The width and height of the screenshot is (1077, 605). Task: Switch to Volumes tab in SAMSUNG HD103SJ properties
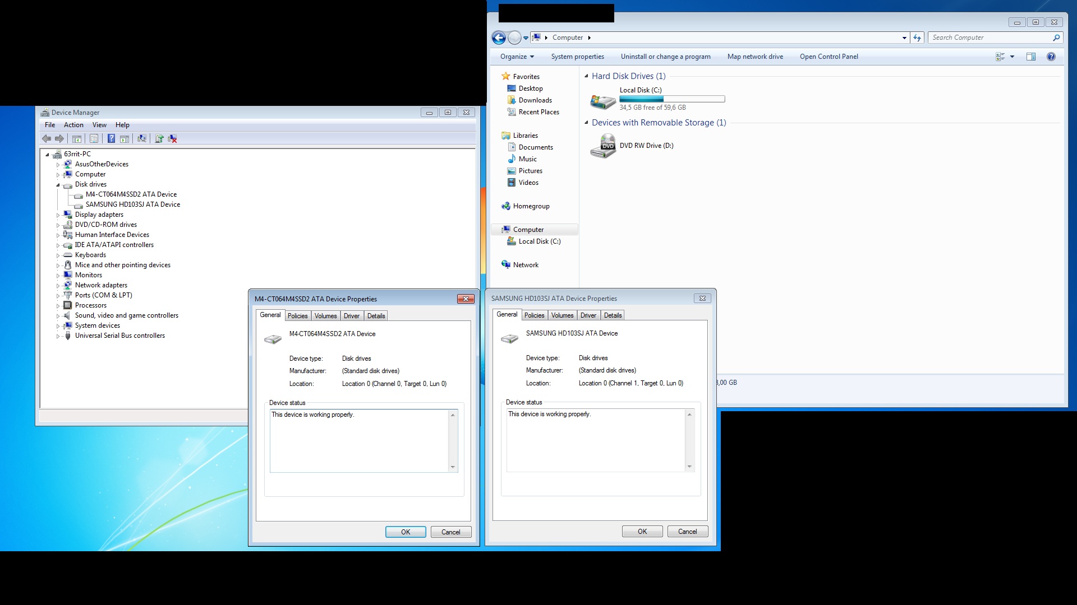pyautogui.click(x=562, y=315)
